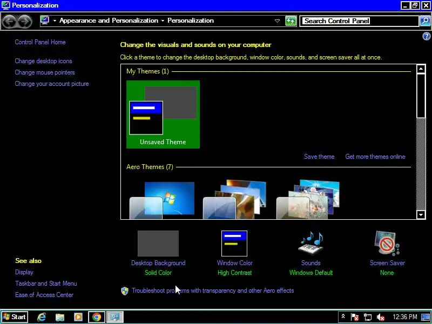Click the theme list scrollbar thumb
The image size is (432, 324).
click(x=421, y=96)
